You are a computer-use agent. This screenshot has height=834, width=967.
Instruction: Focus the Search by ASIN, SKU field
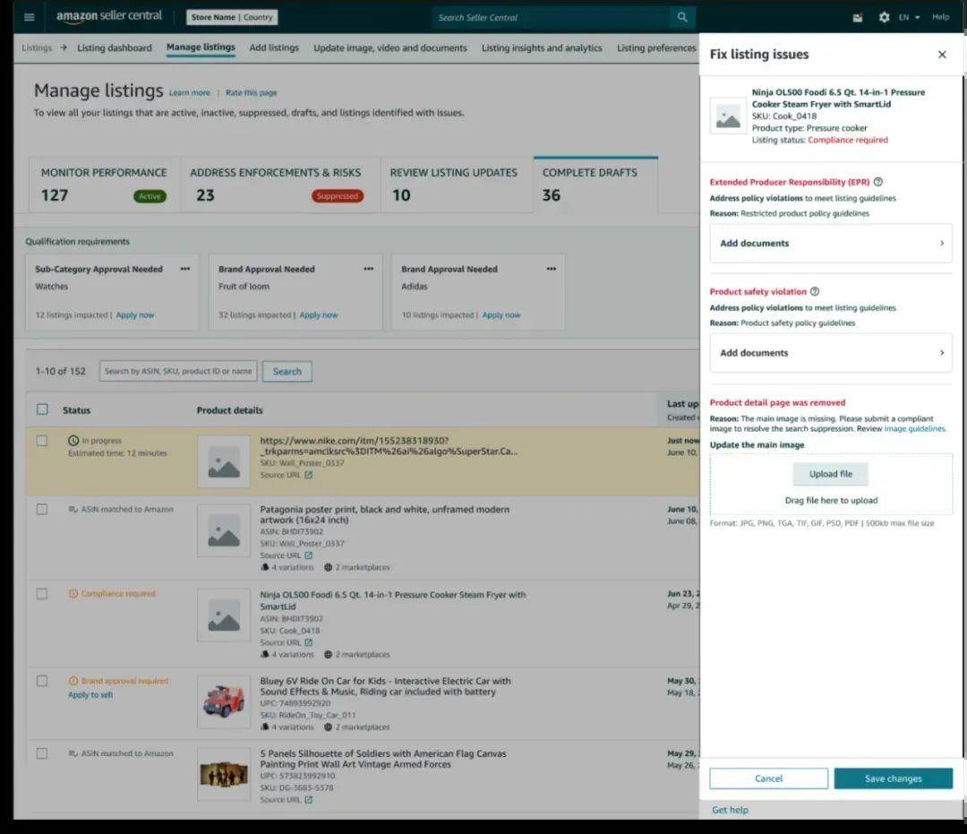(178, 372)
